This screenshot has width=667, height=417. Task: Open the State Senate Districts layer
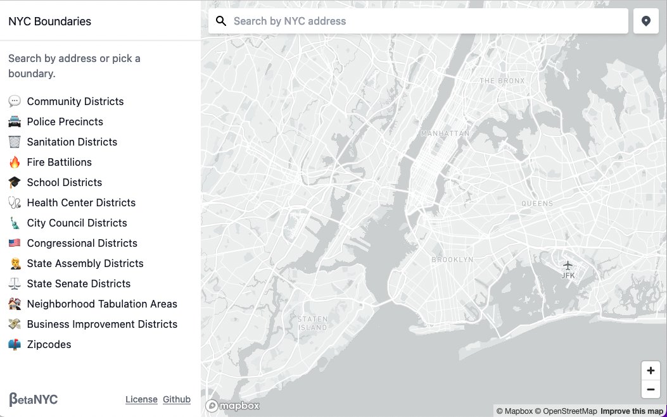(79, 283)
